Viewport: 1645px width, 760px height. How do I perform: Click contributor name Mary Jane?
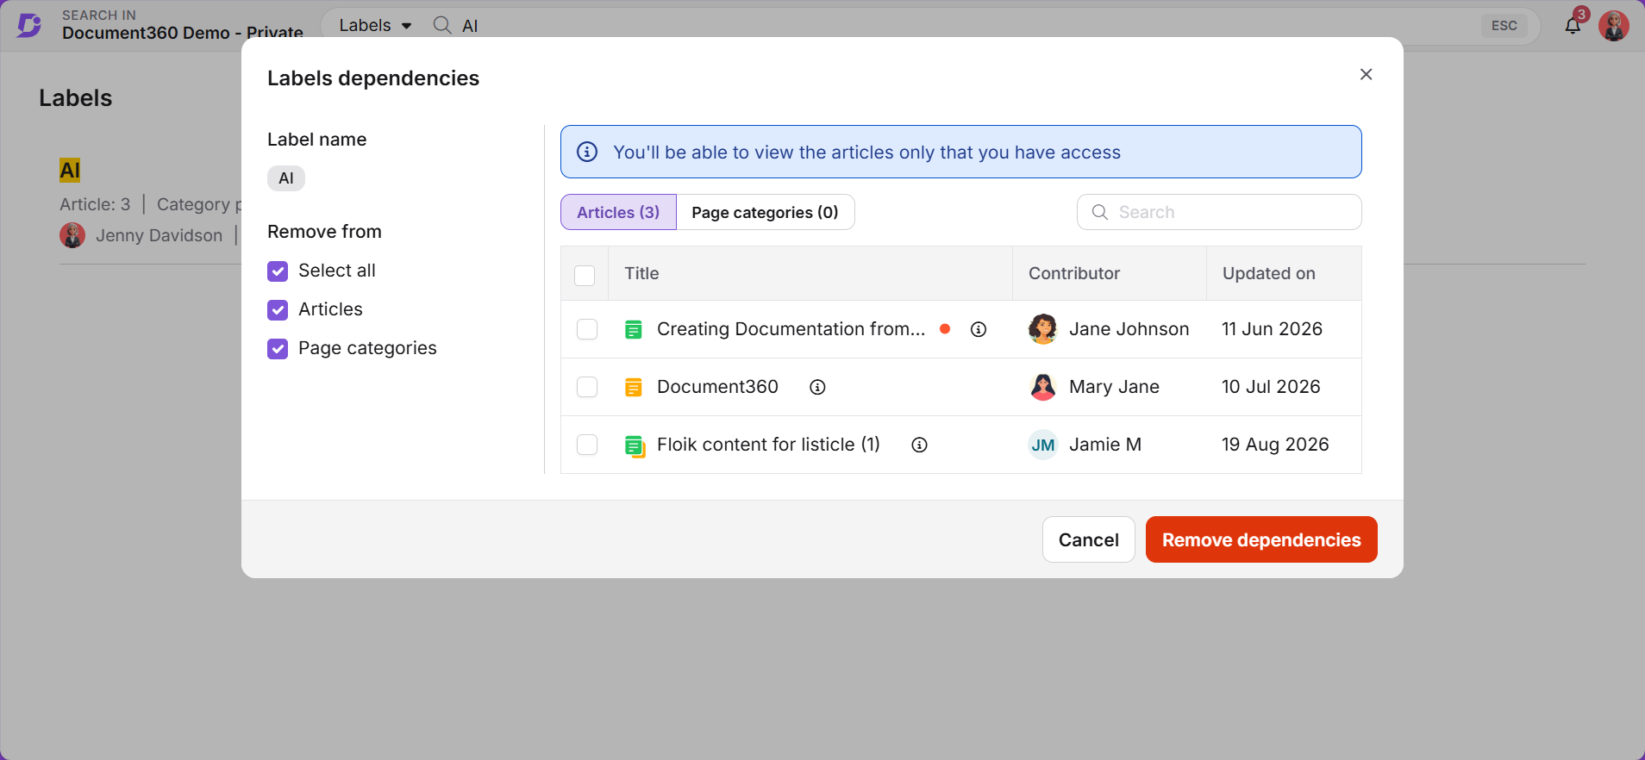[1114, 387]
